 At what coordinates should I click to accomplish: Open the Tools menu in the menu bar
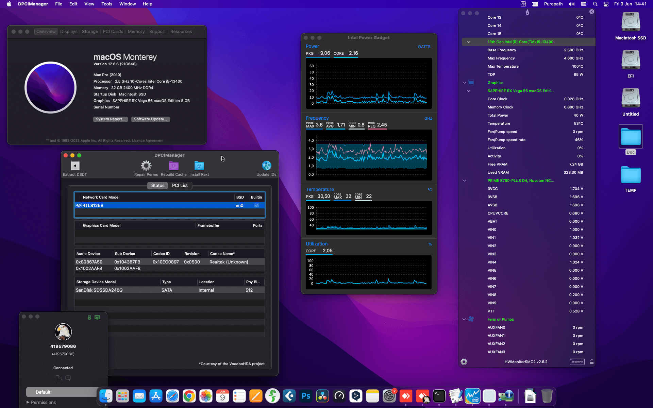click(107, 4)
